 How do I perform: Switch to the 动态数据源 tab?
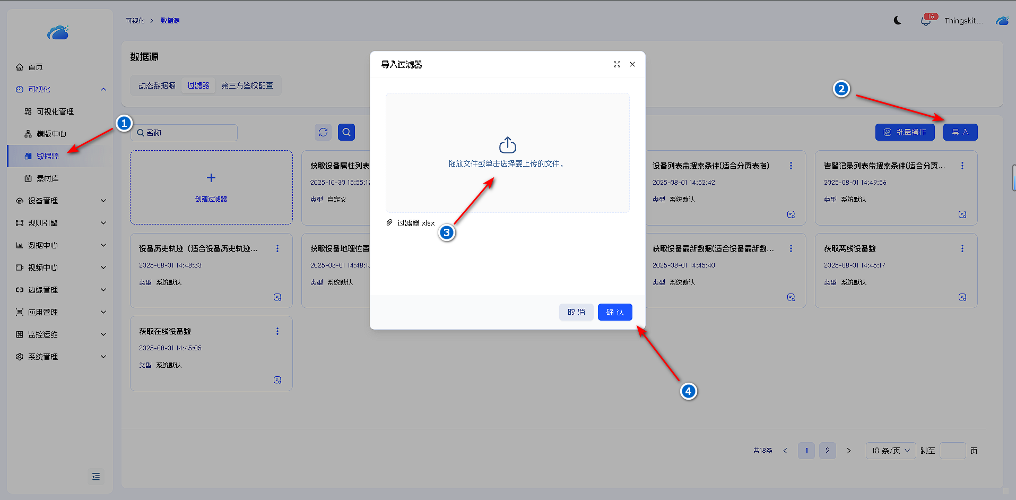click(x=157, y=85)
